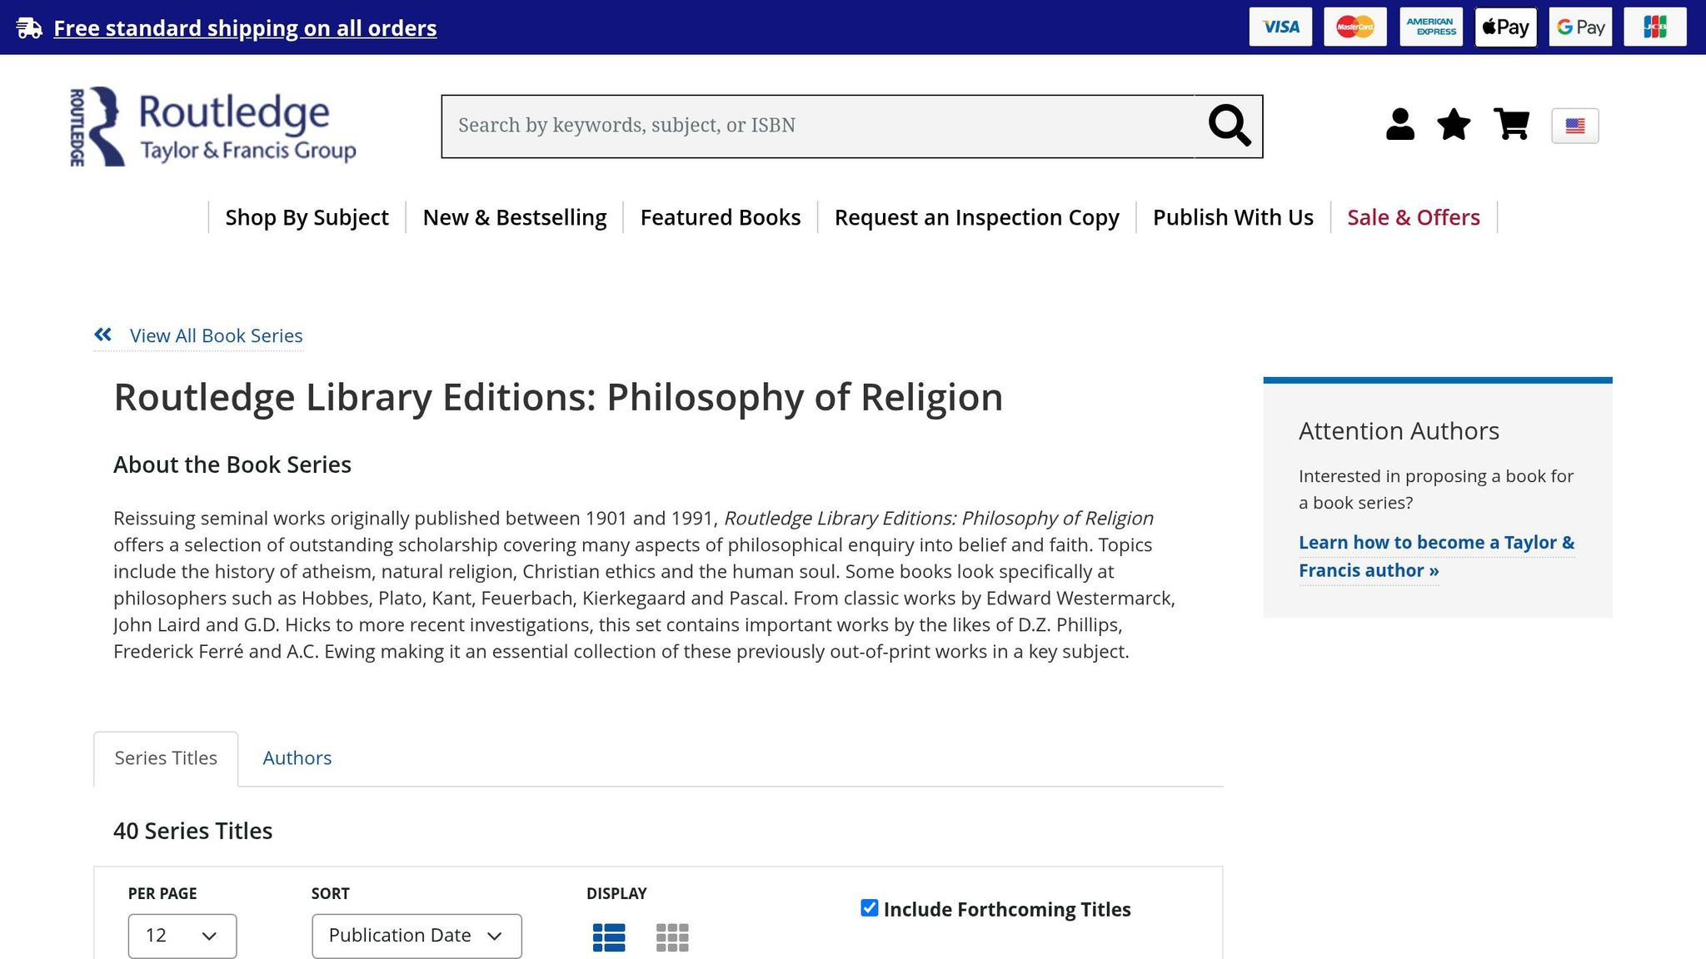
Task: Focus the keyword, subject, or ISBN search field
Action: click(x=818, y=126)
